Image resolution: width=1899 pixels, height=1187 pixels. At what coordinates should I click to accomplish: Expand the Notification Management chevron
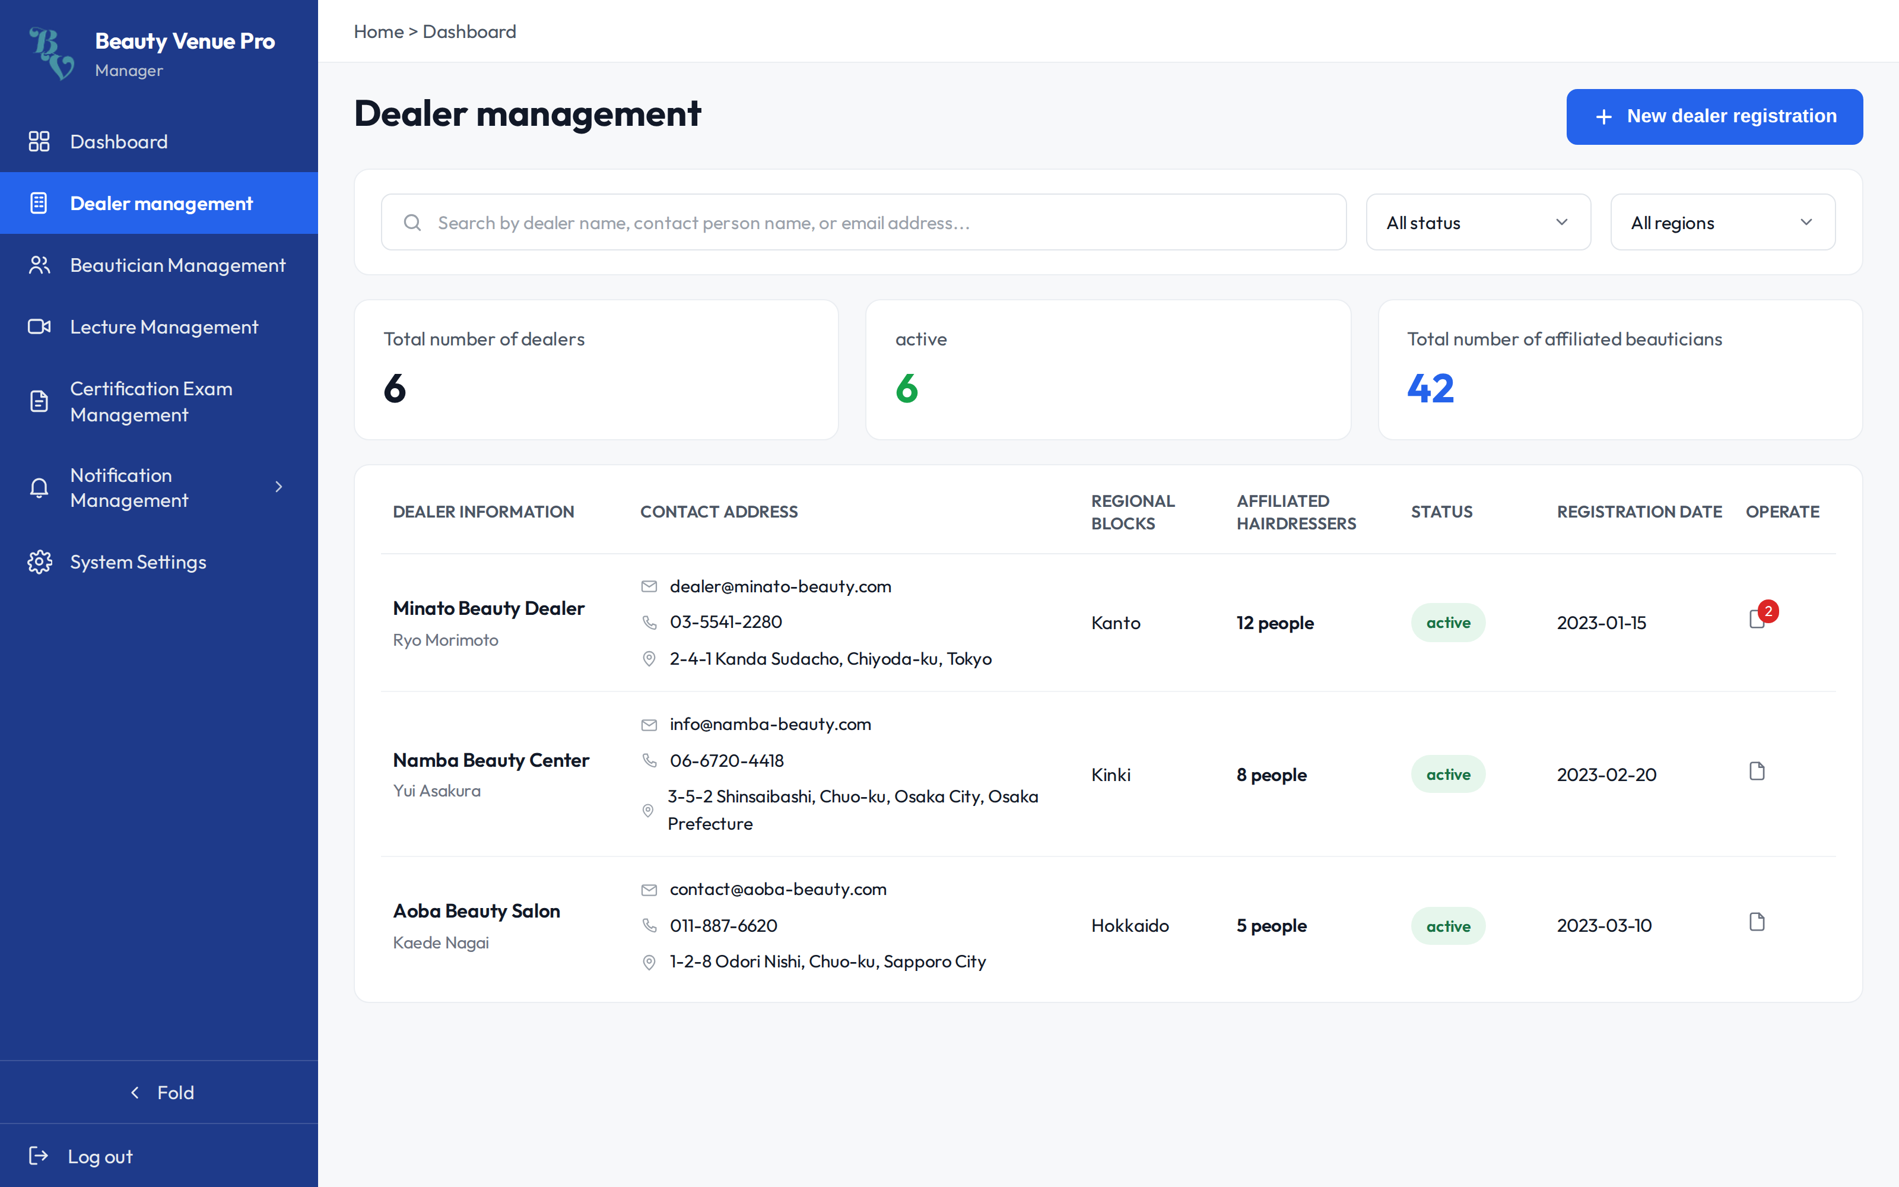[278, 487]
